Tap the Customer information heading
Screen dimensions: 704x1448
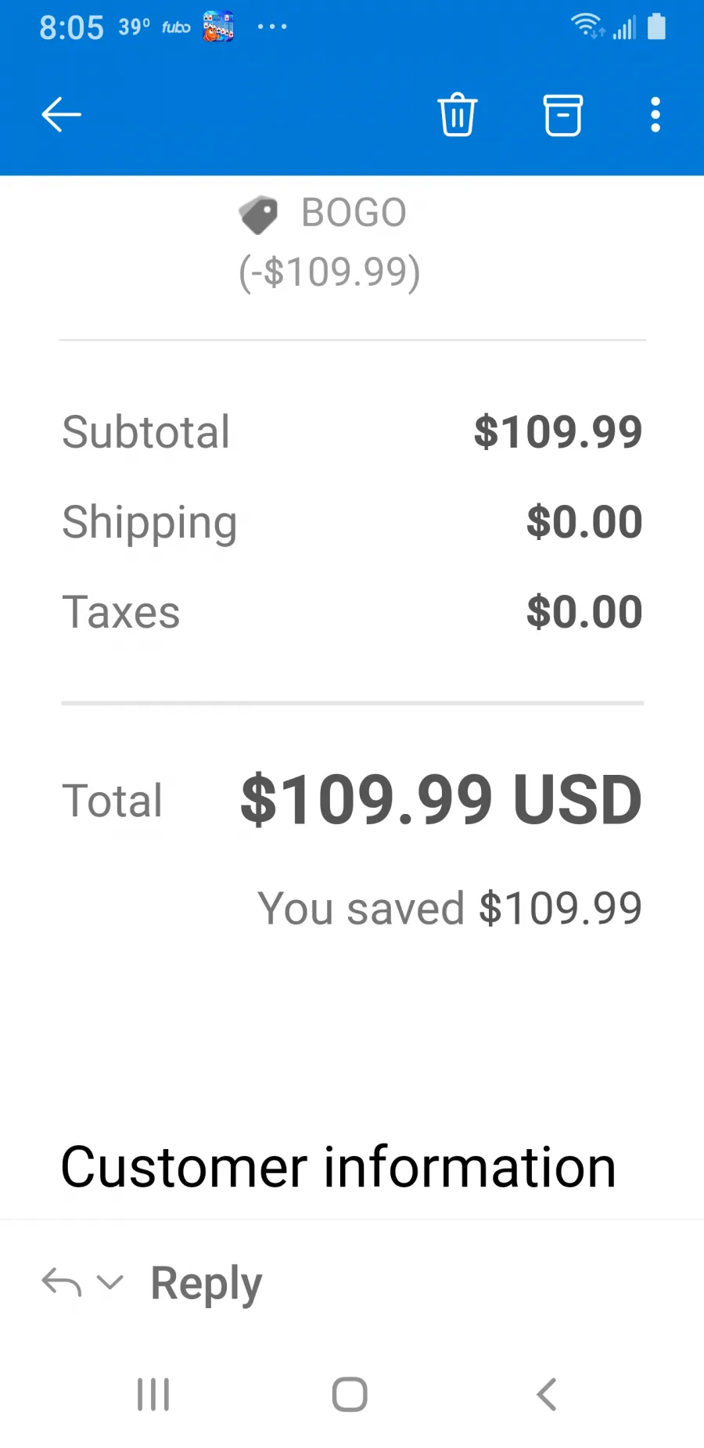click(338, 1167)
